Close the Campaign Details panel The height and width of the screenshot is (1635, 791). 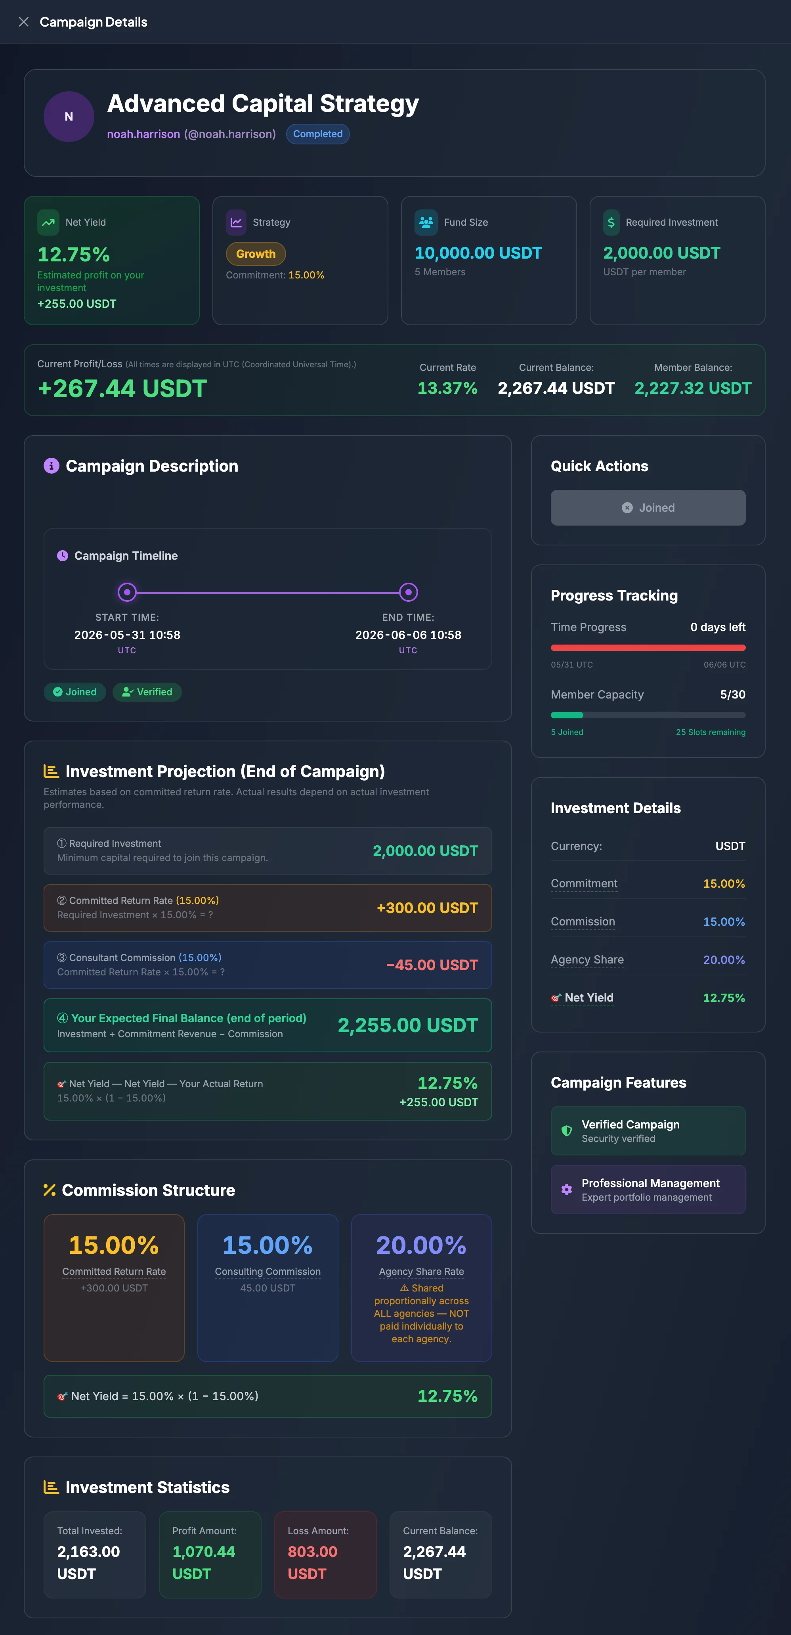pos(24,21)
